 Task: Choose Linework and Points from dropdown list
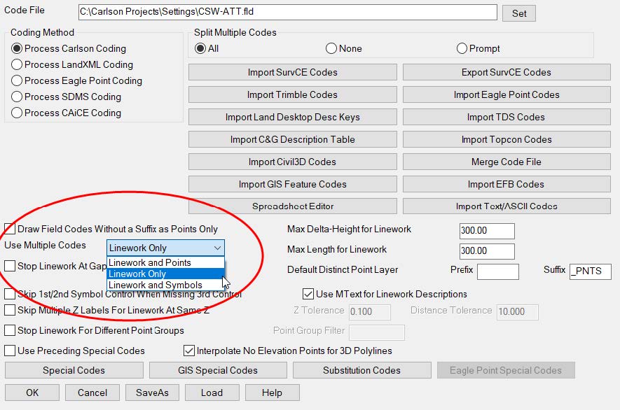click(x=150, y=263)
